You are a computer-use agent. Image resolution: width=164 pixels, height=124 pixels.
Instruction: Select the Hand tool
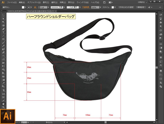(x=3, y=104)
